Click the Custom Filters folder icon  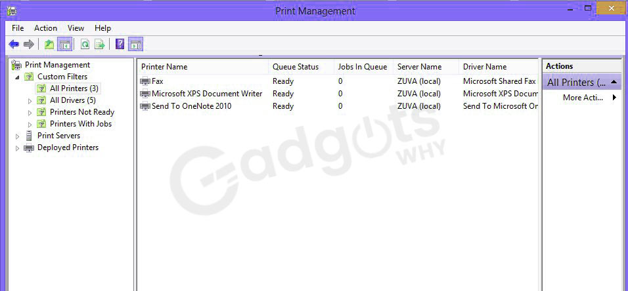pos(29,76)
